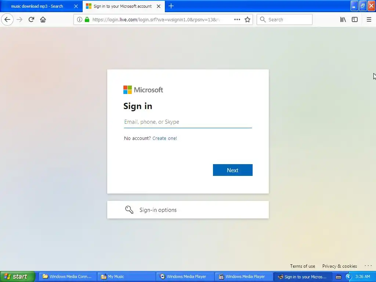Screen dimensions: 376x282
Task: Click the forward navigation arrow
Action: [x=19, y=19]
